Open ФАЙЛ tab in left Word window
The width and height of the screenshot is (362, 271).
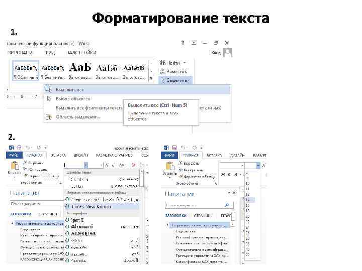click(14, 155)
